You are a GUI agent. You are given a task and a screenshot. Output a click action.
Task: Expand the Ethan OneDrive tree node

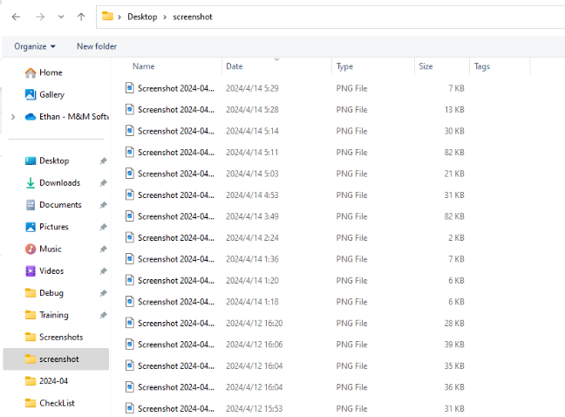pyautogui.click(x=12, y=116)
